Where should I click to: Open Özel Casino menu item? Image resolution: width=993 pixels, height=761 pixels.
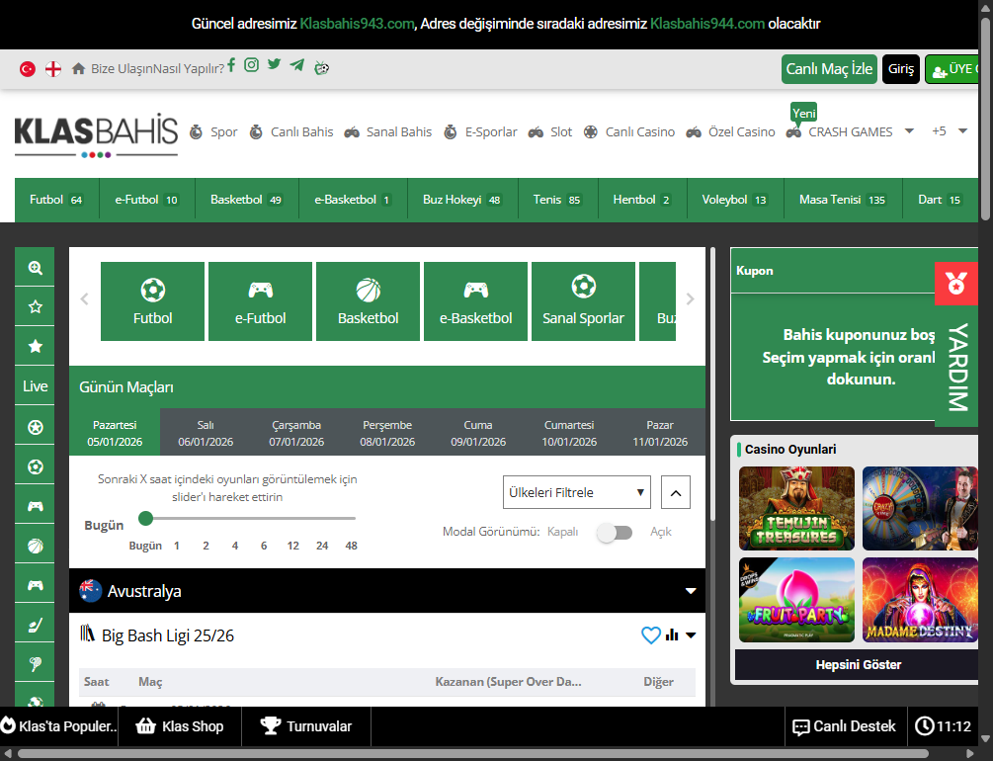730,131
